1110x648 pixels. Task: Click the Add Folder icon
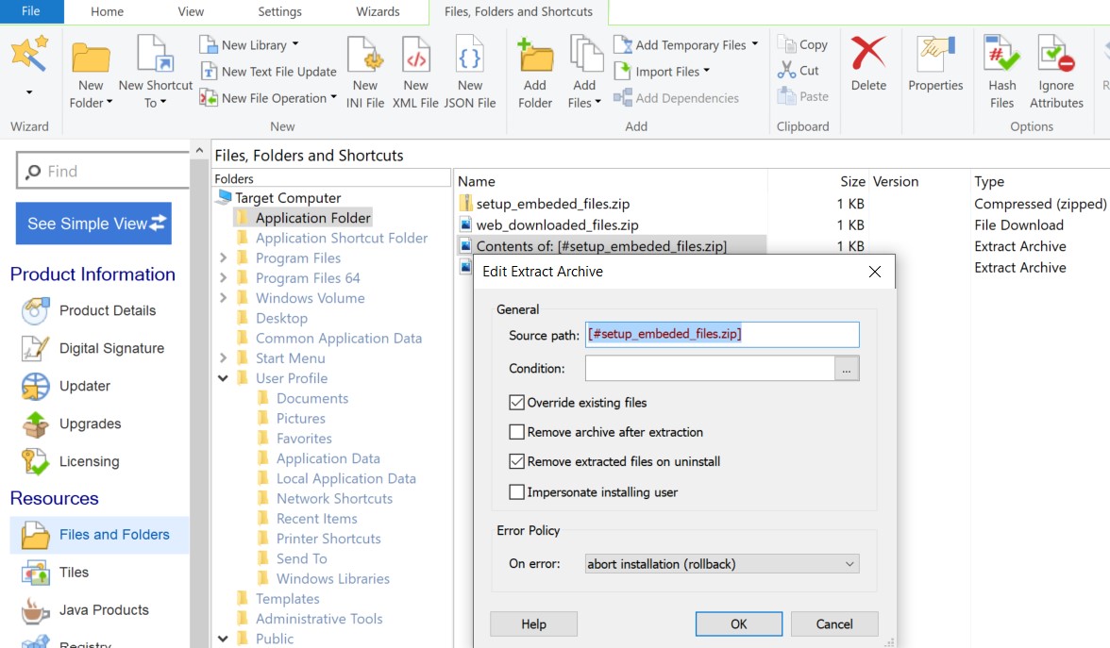535,59
